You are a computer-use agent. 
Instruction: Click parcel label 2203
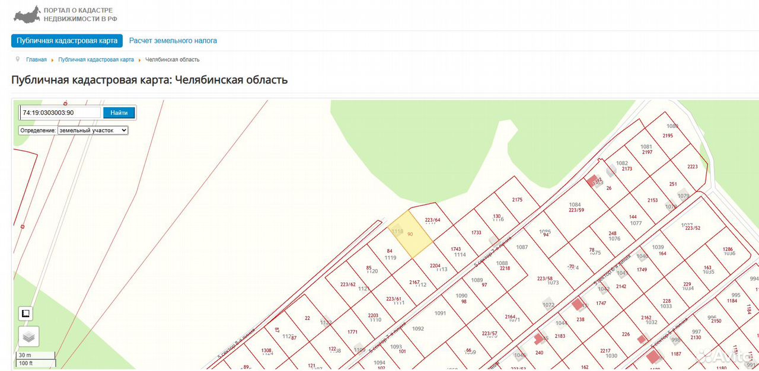click(373, 315)
